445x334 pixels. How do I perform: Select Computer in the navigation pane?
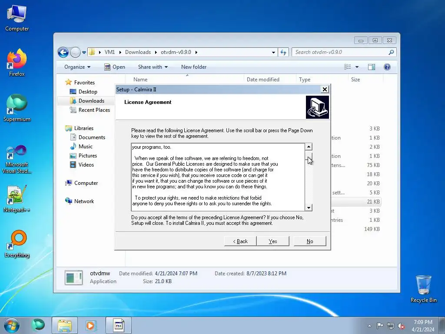(86, 183)
